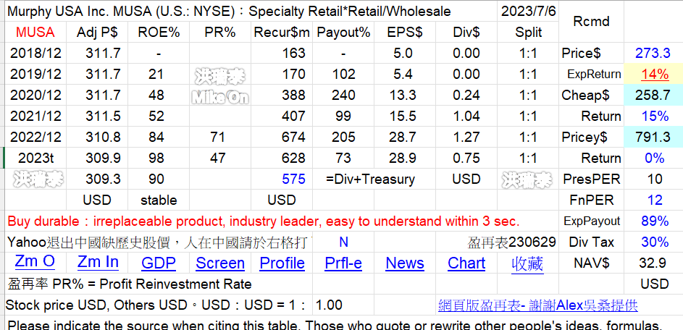The image size is (683, 330).
Task: Select the Div$ column header
Action: [466, 33]
